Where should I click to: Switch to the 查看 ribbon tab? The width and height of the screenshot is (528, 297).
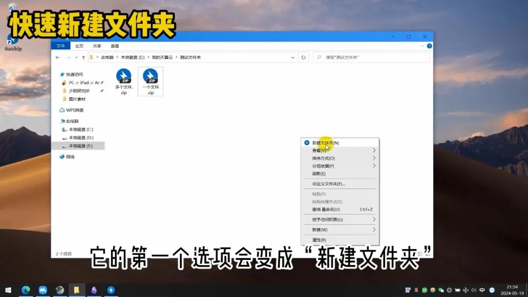(115, 46)
